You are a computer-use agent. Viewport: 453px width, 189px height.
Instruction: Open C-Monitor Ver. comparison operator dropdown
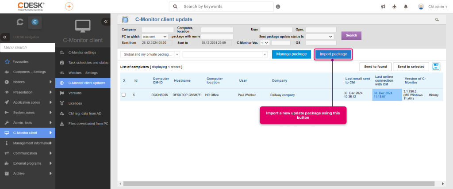tap(265, 43)
